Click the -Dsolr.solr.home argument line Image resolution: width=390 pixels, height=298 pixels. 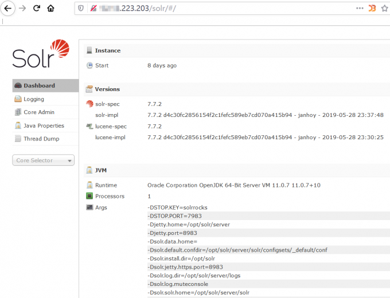[x=198, y=292]
